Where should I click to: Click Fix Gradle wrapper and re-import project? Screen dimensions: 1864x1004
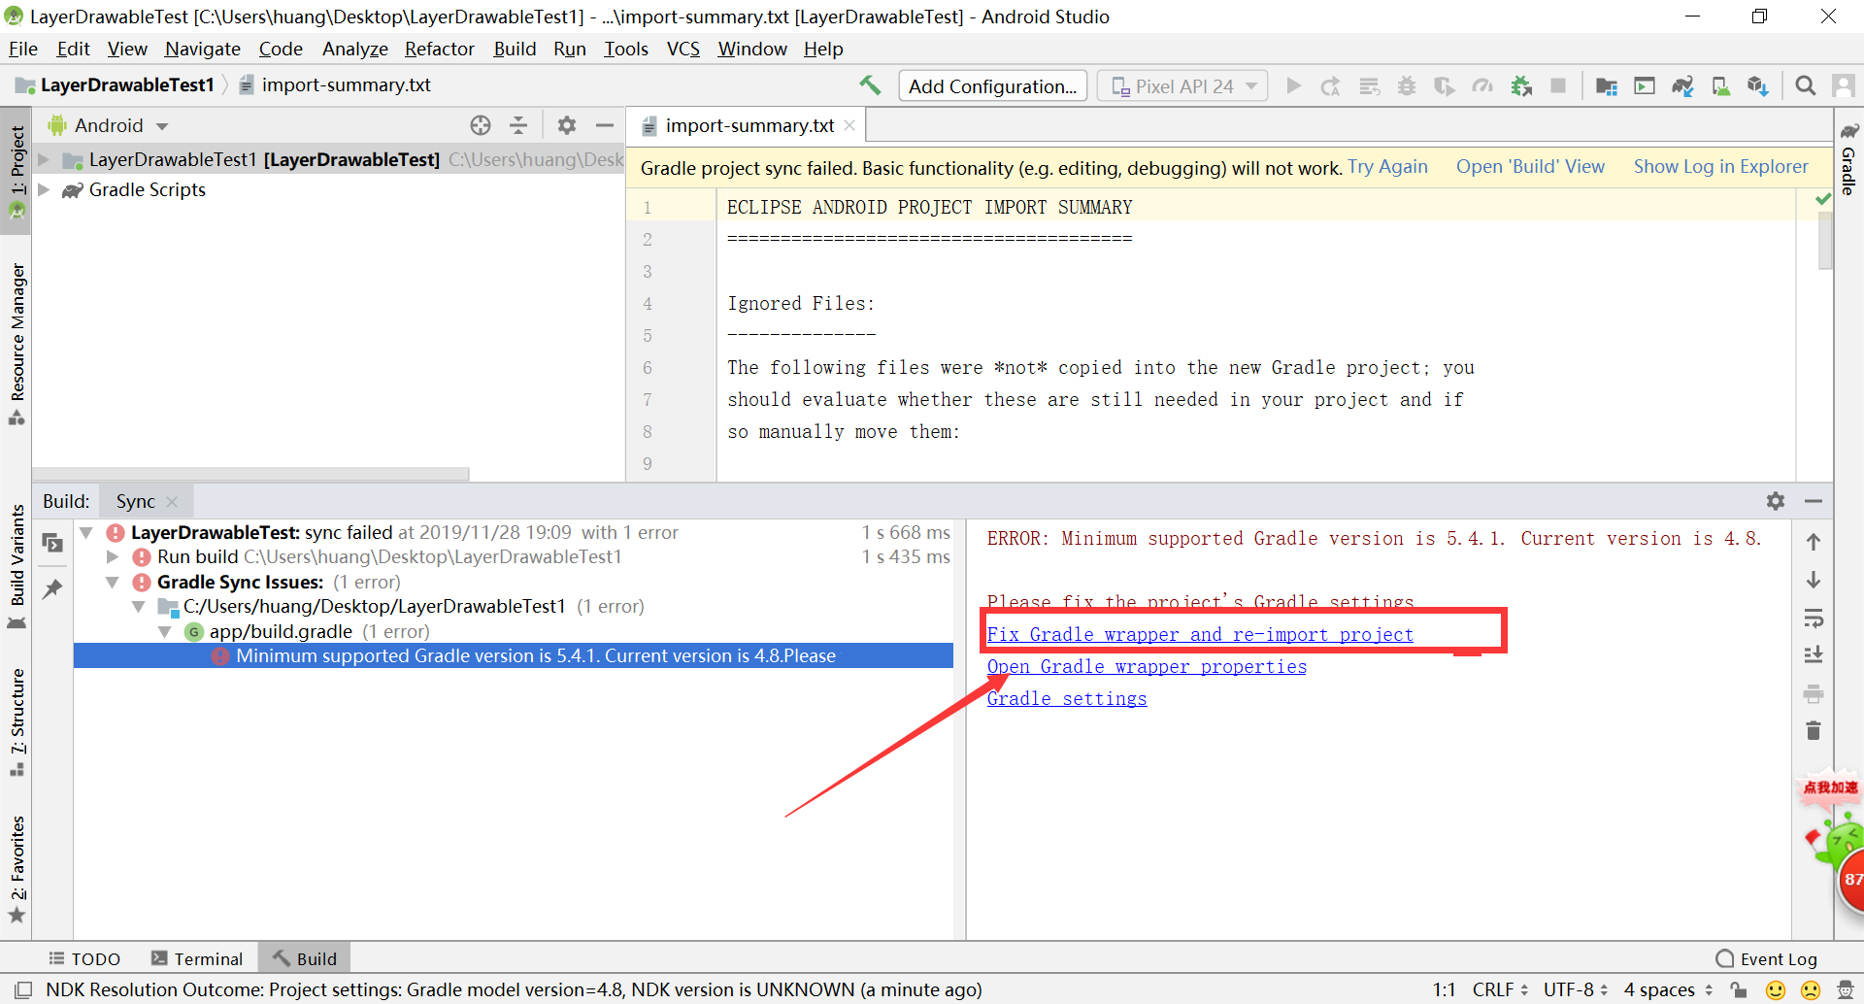1200,634
